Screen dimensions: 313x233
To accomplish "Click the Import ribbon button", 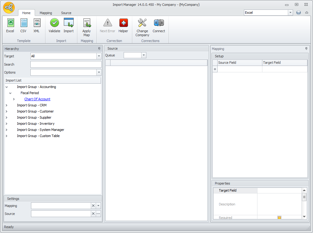I will [68, 23].
